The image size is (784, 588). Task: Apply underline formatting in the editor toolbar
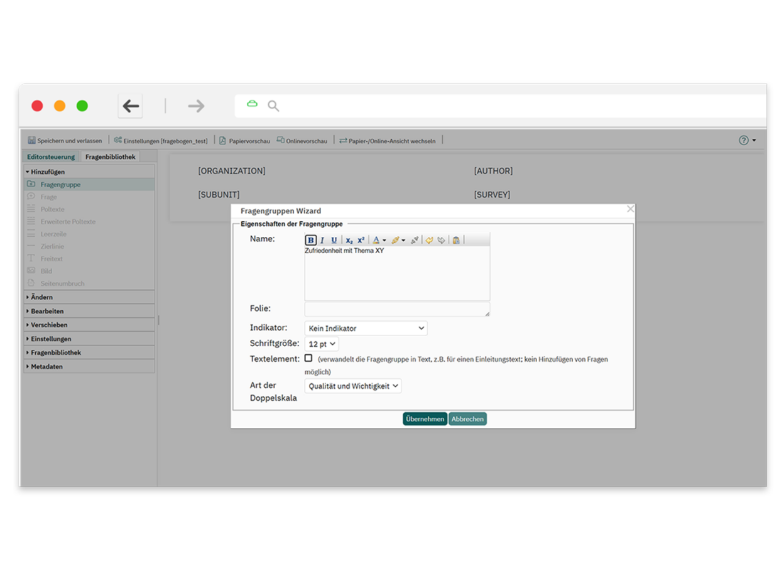coord(334,240)
